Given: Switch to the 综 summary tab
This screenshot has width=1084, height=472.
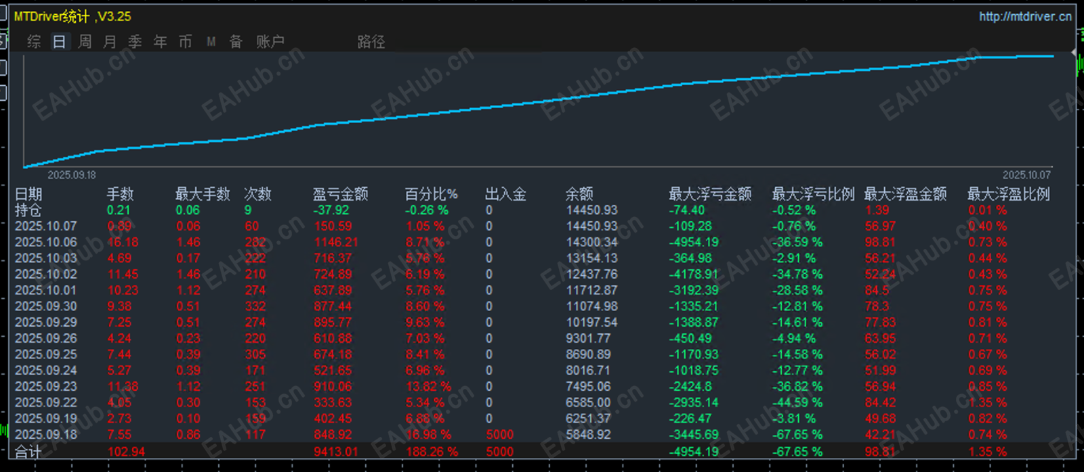Looking at the screenshot, I should click(x=34, y=42).
